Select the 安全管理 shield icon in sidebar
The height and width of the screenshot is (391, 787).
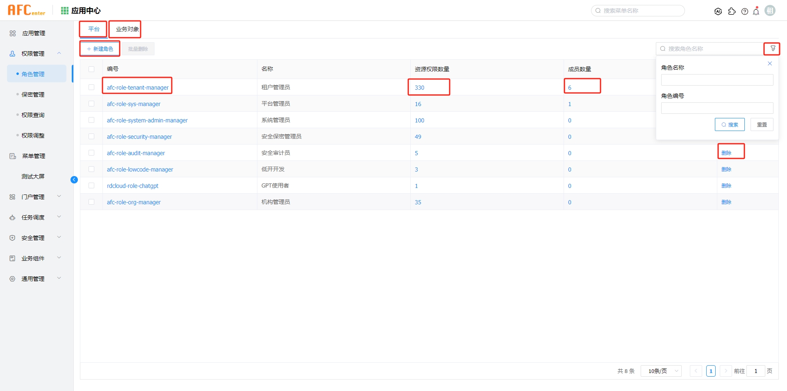pyautogui.click(x=12, y=237)
